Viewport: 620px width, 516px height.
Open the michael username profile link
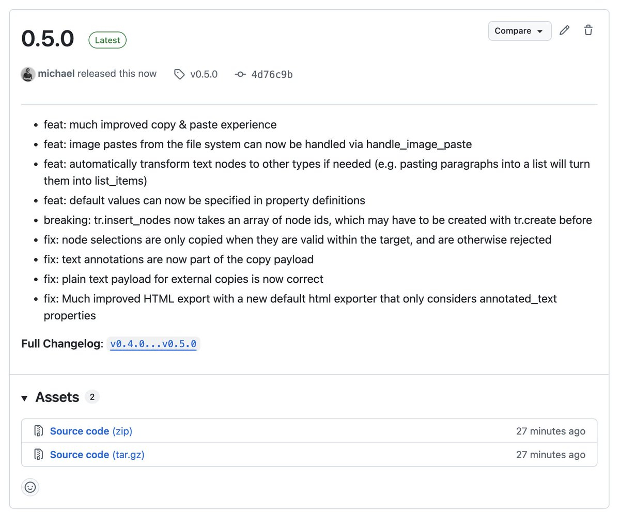(x=56, y=74)
